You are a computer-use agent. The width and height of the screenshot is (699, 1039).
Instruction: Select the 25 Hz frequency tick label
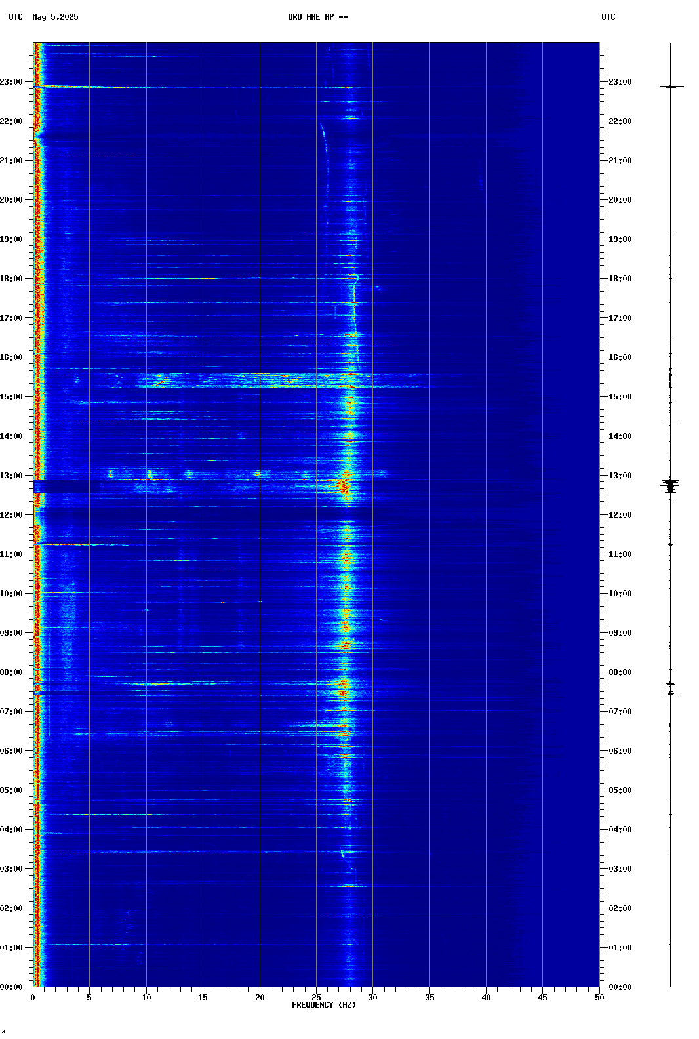(316, 998)
